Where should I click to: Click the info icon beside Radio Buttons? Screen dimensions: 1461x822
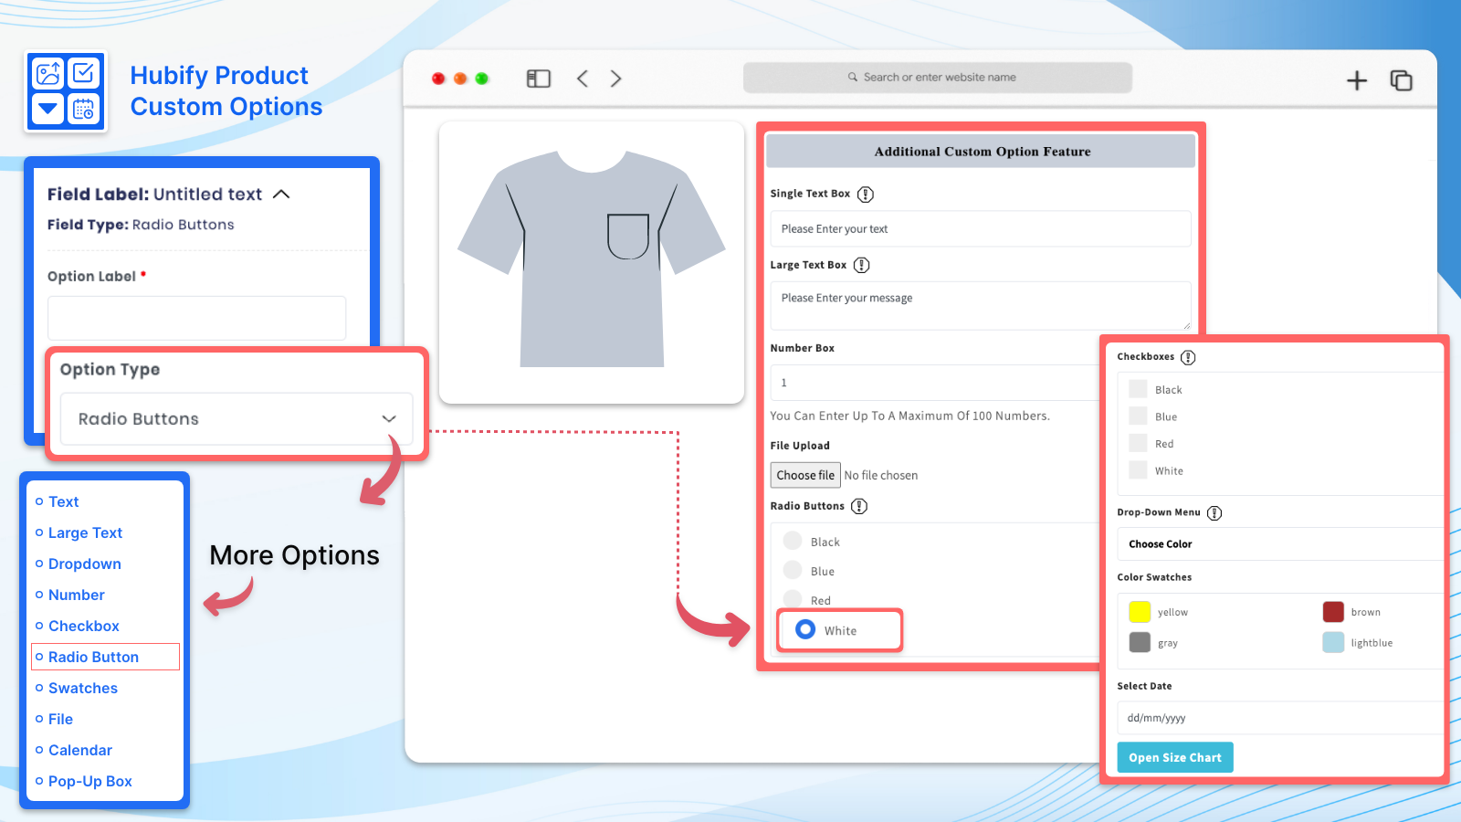pos(857,506)
